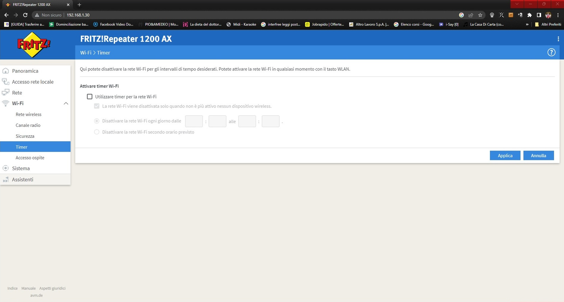
Task: Click the start minutes input field
Action: click(217, 121)
